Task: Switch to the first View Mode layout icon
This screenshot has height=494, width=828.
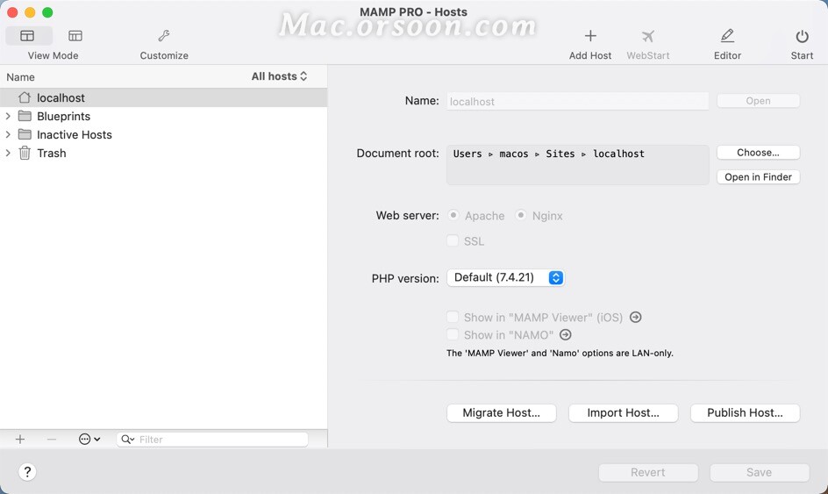Action: coord(27,36)
